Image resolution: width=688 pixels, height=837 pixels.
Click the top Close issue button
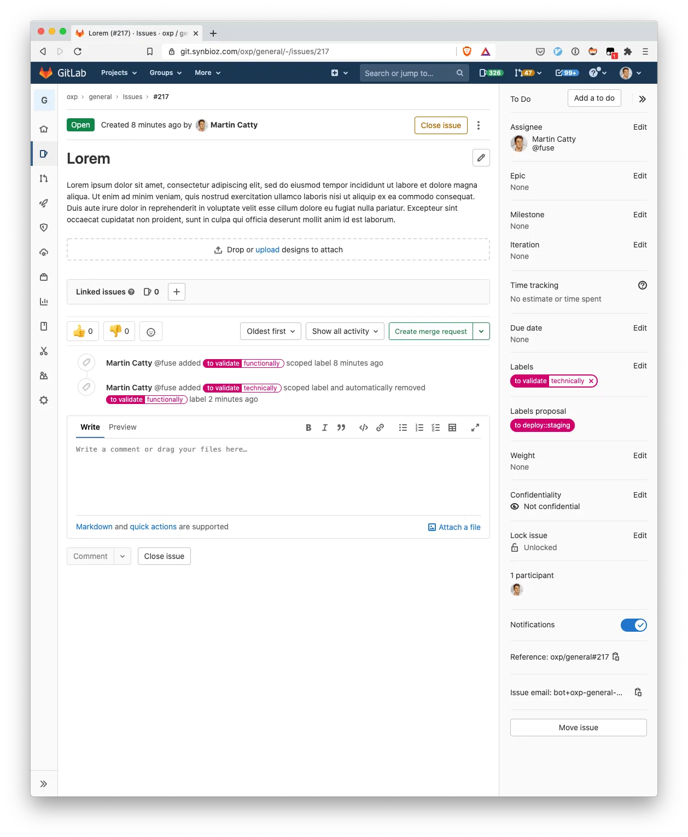tap(441, 125)
